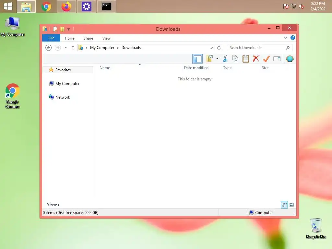
Task: Open the Settings gear taskbar icon
Action: point(86,6)
